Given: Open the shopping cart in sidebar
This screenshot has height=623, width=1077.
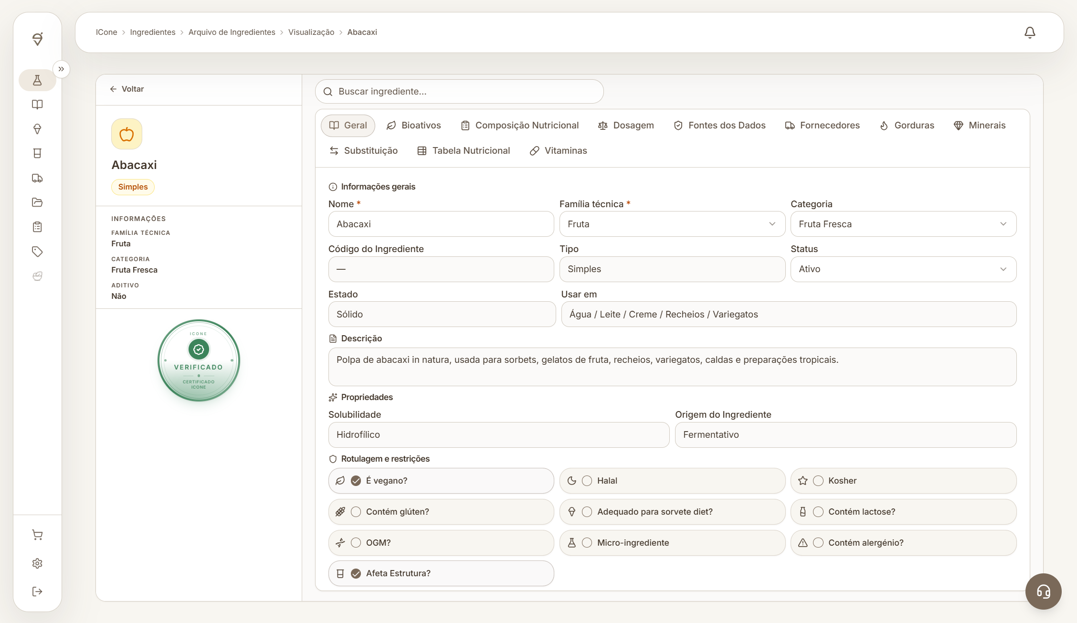Looking at the screenshot, I should [x=37, y=535].
